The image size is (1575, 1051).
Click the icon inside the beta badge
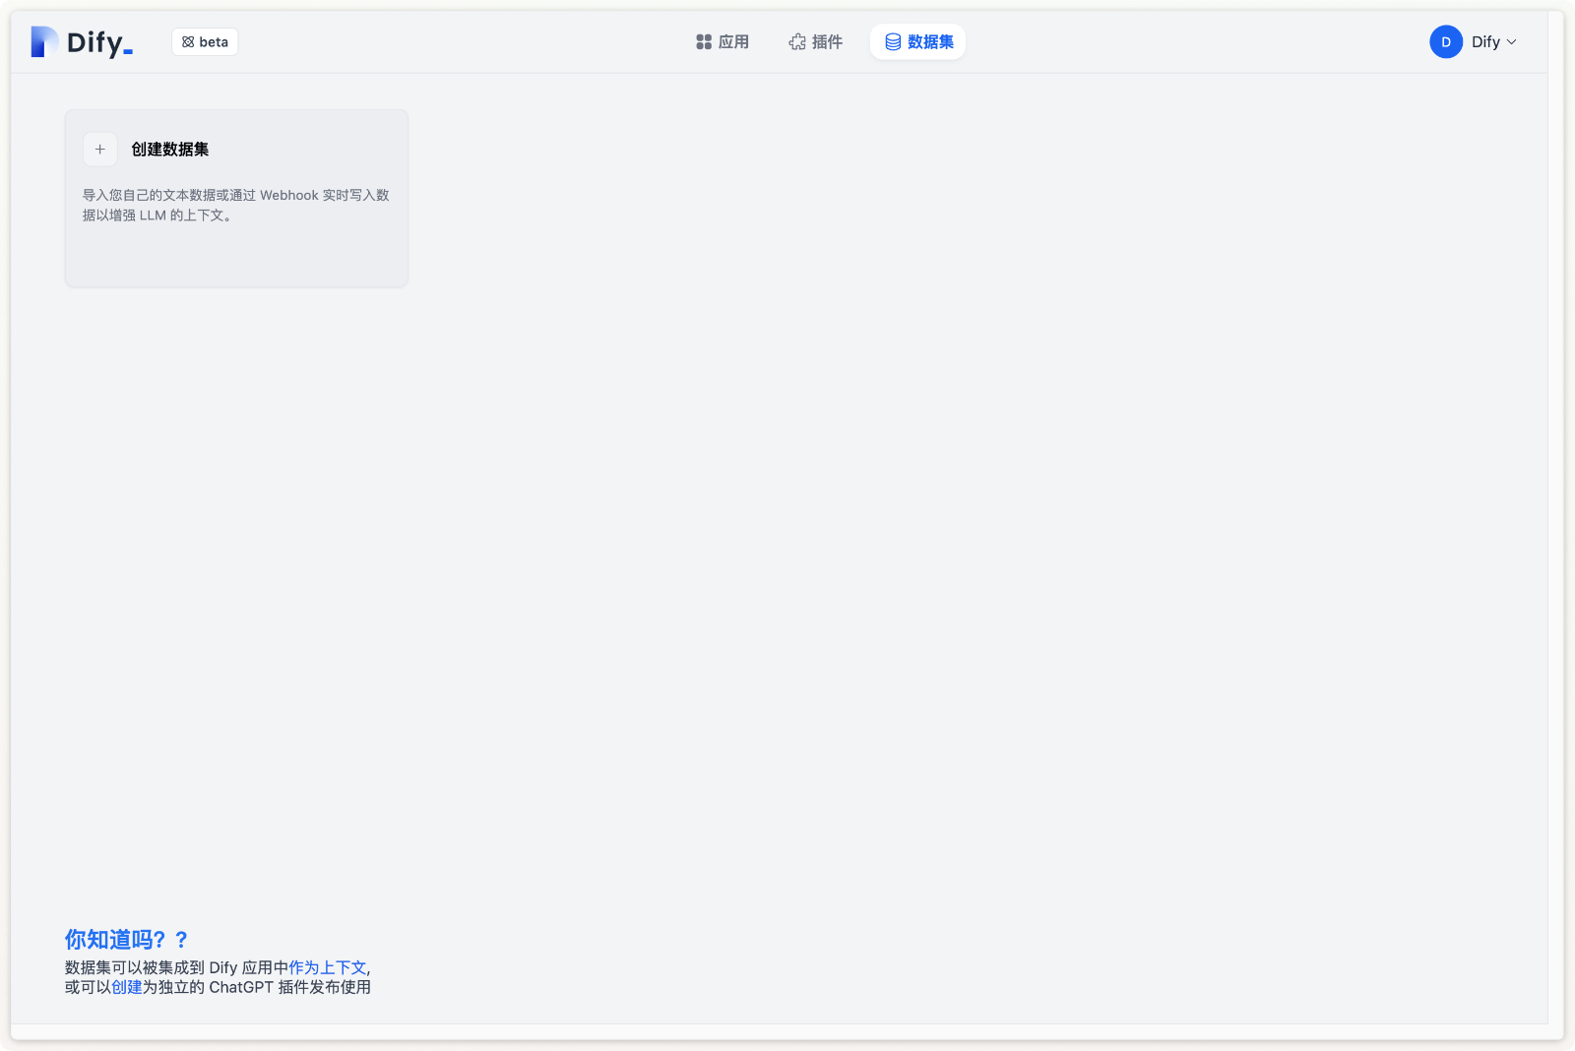pos(188,42)
